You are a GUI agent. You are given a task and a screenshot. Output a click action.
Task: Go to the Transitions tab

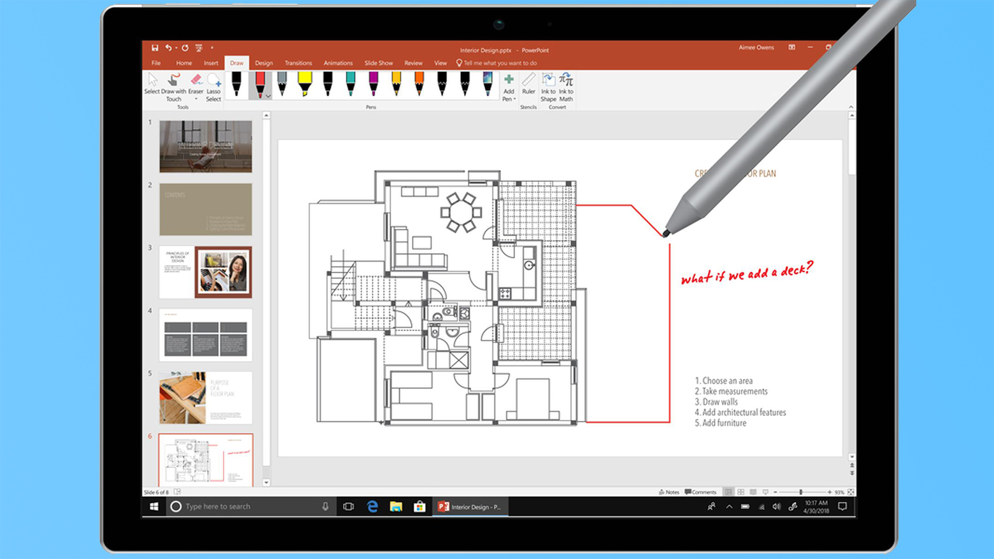298,63
